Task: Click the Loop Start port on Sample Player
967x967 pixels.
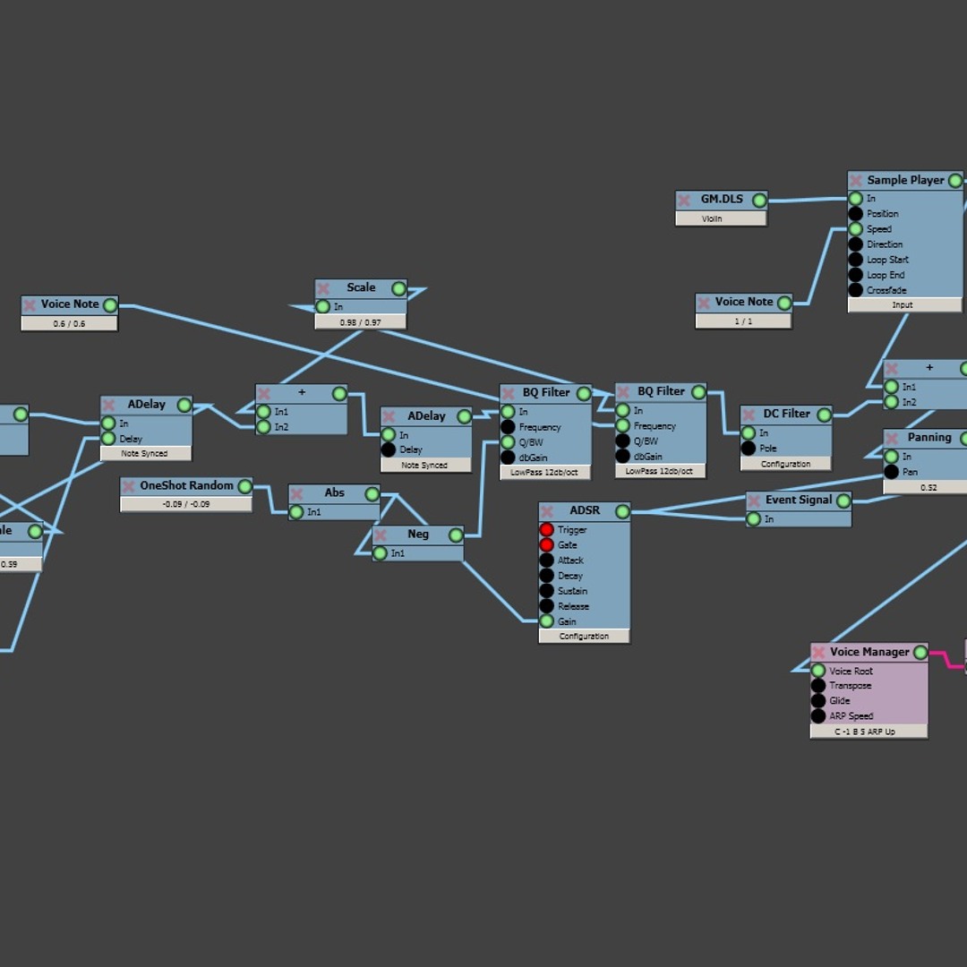Action: coord(855,260)
